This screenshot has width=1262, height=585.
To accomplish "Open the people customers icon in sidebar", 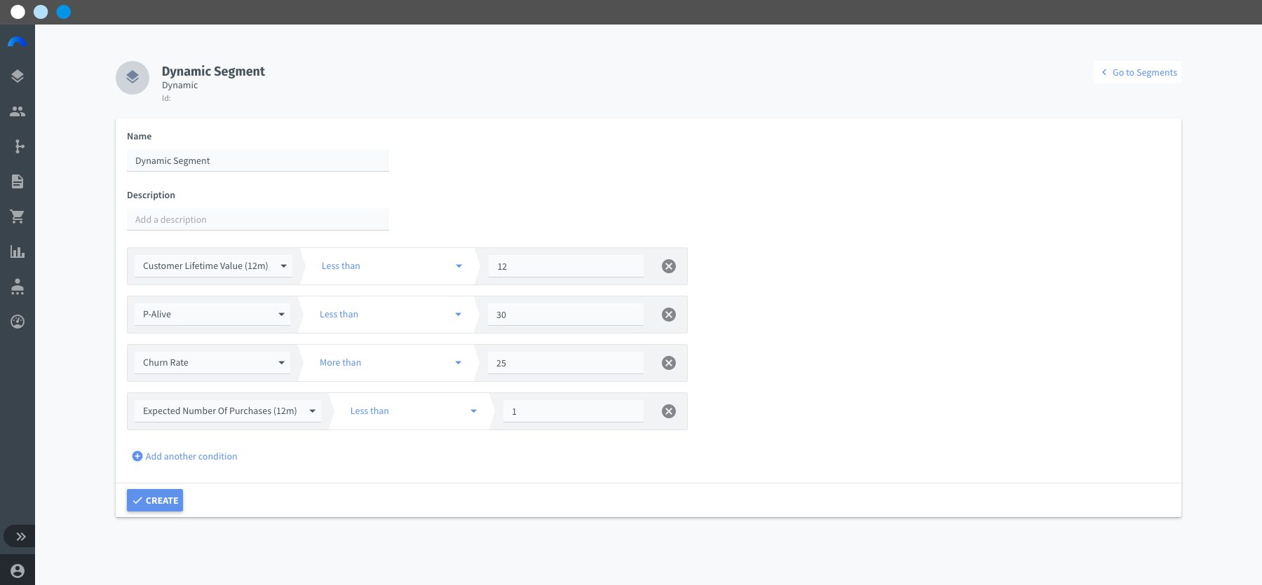I will coord(18,111).
